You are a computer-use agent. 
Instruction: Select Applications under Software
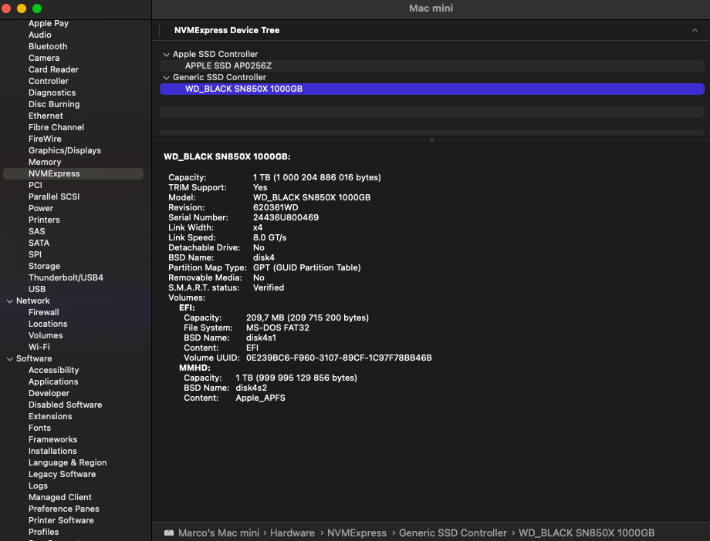click(53, 381)
